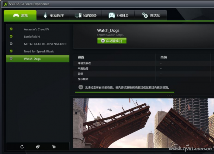Select Battlefield 4 in game list
214x154 pixels.
point(38,37)
